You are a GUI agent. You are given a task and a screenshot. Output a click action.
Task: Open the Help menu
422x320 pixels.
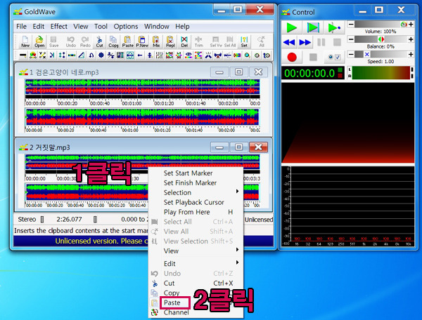(x=182, y=26)
